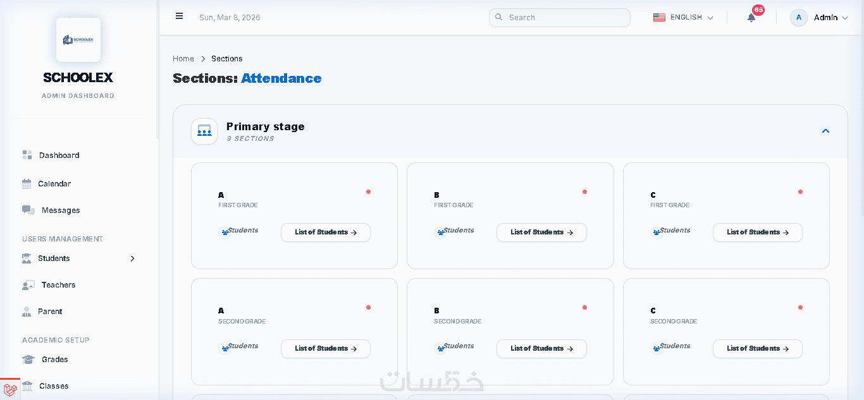
Task: Click the red status dot on First Grade A
Action: [x=369, y=191]
